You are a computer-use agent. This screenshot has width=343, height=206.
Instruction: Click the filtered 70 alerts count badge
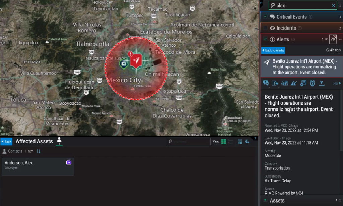coord(333,39)
